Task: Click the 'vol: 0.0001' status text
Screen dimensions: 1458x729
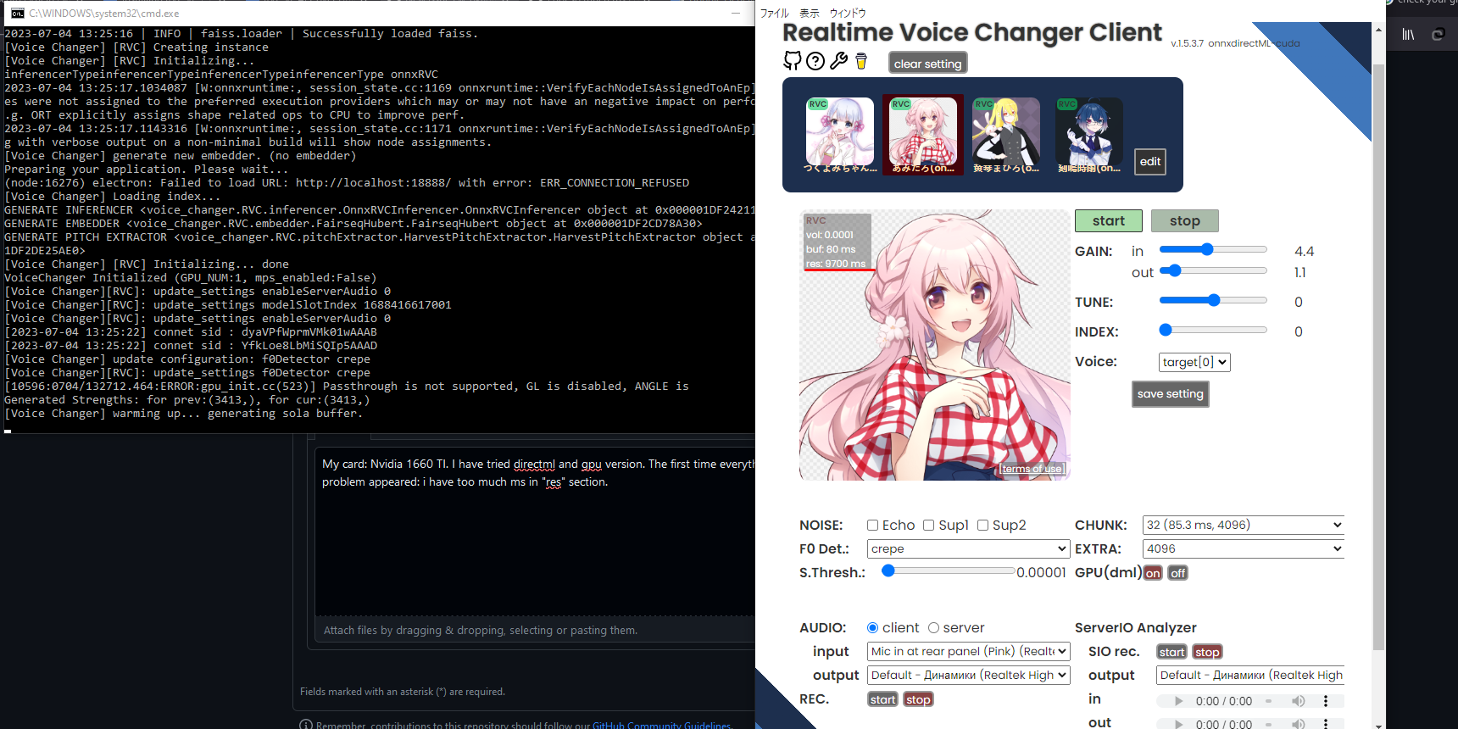Action: tap(830, 235)
